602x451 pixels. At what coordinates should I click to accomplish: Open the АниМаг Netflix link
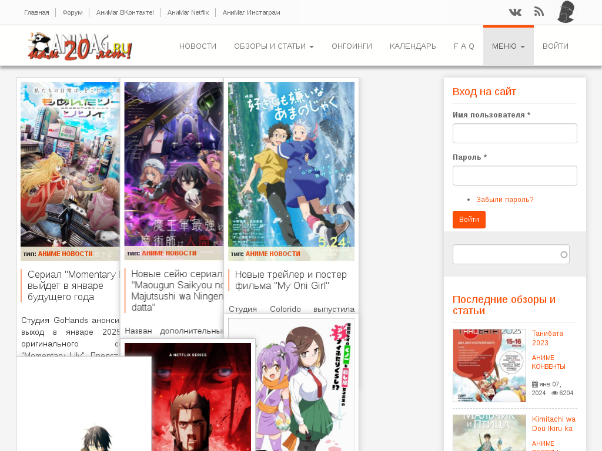click(188, 12)
